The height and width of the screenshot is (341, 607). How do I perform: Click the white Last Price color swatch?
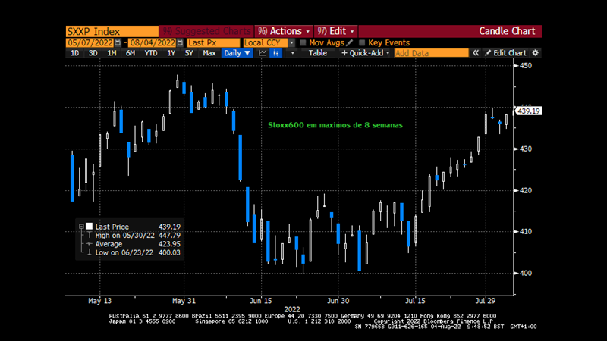tap(89, 226)
